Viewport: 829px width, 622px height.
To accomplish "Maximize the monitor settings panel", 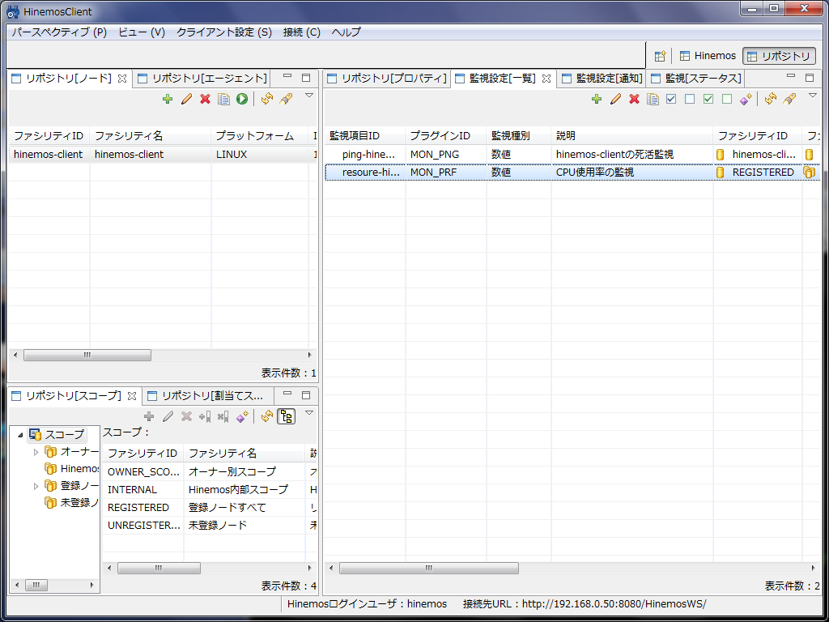I will click(810, 78).
